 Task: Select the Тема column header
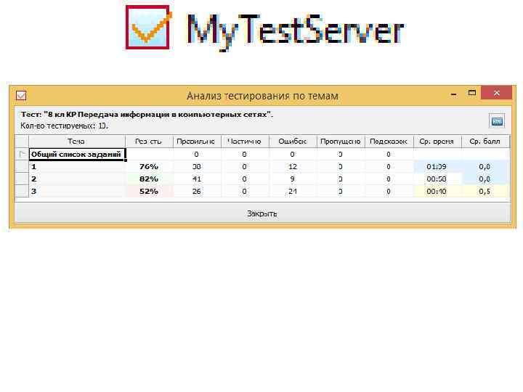(77, 142)
